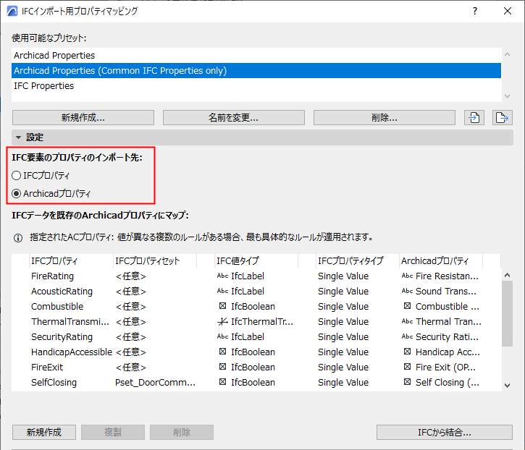This screenshot has width=525, height=450.
Task: Select the SelfClosing mapping row
Action: pyautogui.click(x=256, y=383)
